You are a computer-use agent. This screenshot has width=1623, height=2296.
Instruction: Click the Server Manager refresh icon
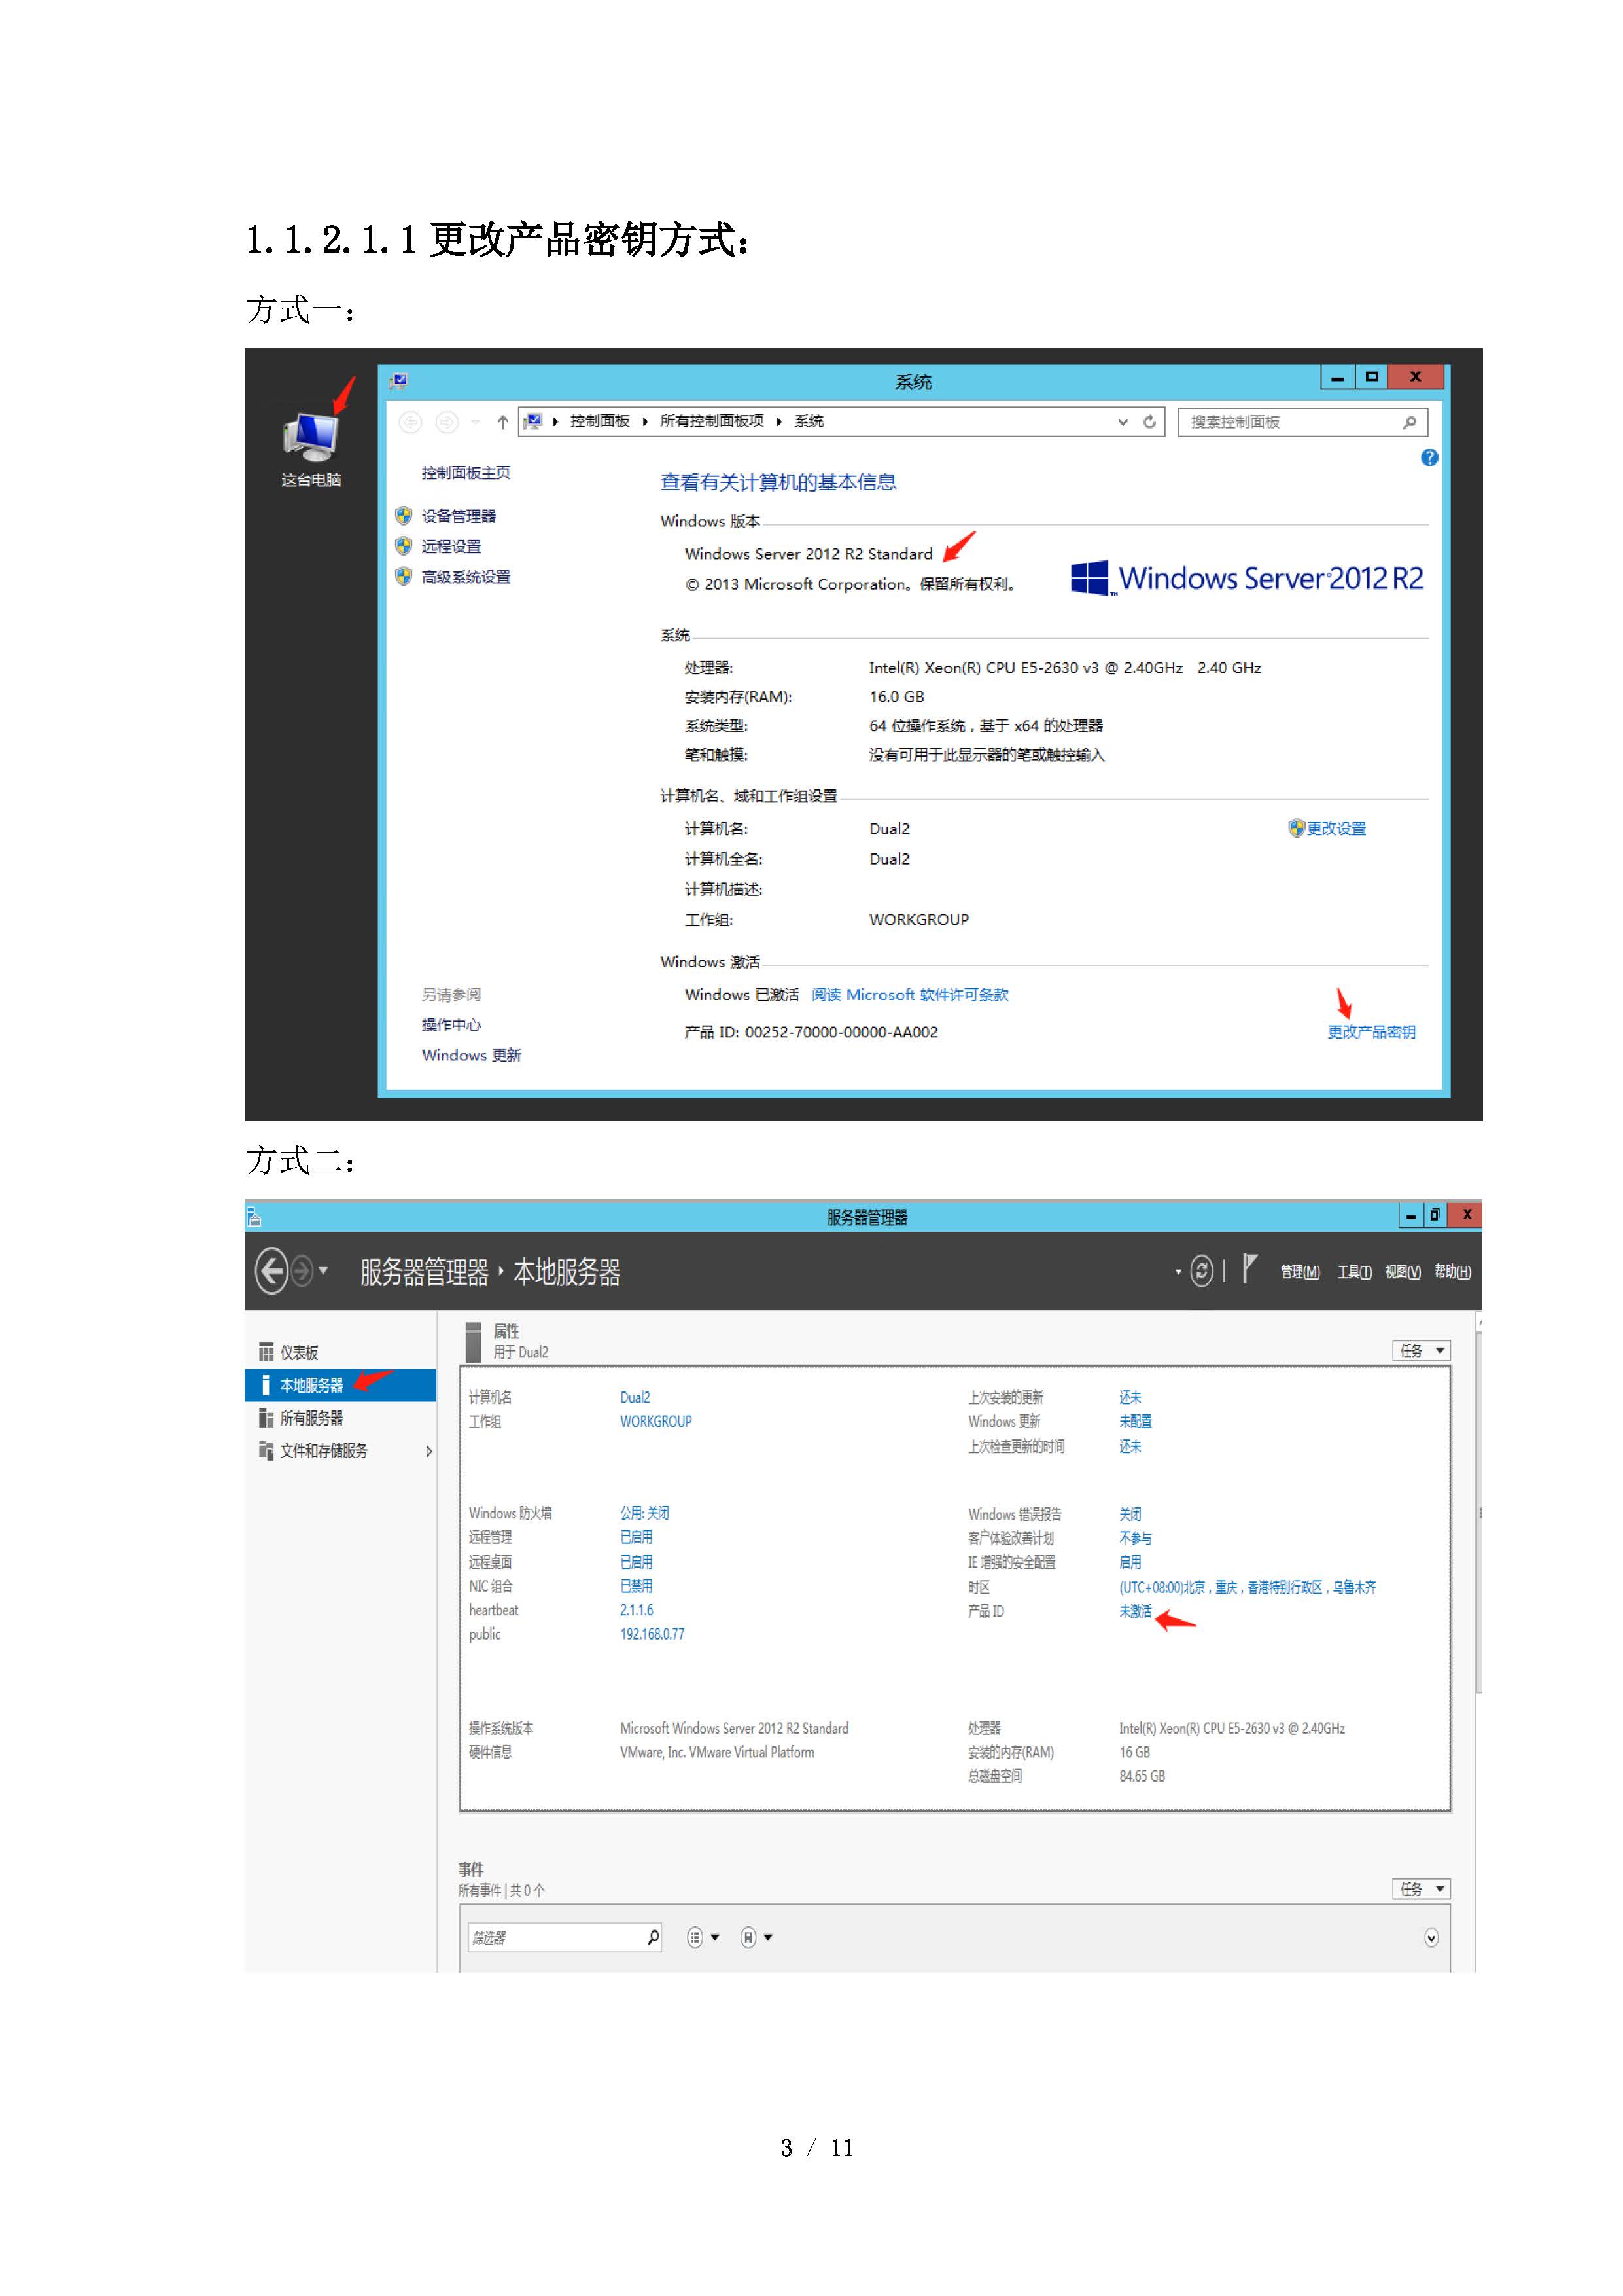tap(1201, 1271)
